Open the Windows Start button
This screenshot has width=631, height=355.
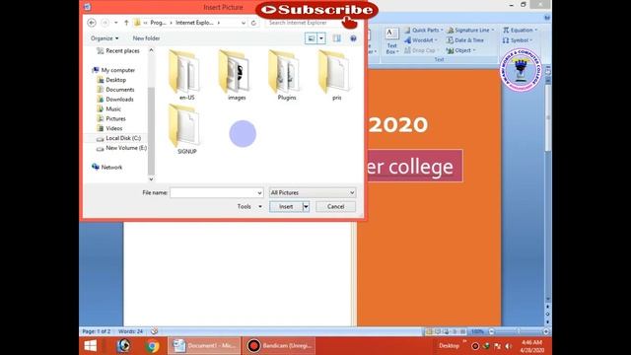coord(91,346)
